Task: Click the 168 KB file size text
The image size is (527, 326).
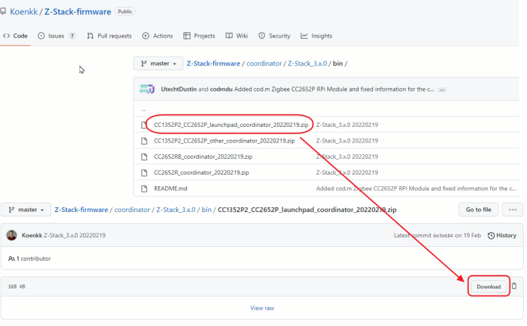Action: pos(16,286)
